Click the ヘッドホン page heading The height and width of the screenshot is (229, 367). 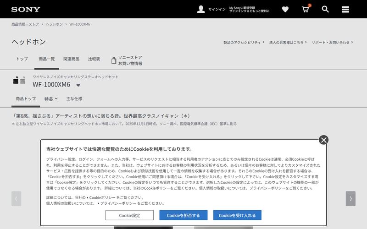pos(29,42)
